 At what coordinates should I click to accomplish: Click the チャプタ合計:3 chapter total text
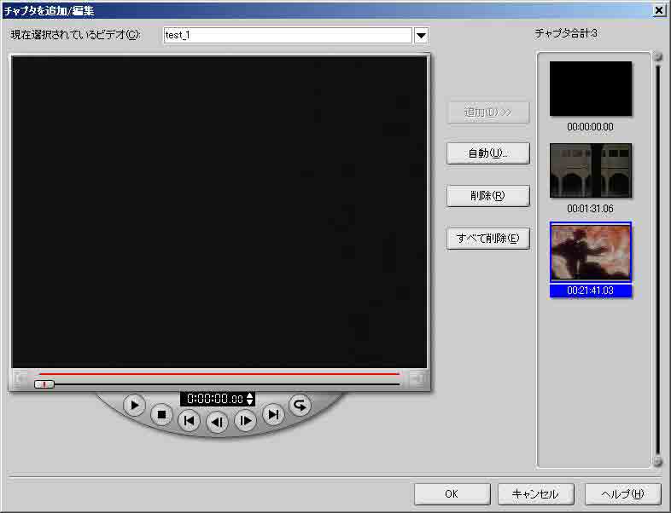click(x=566, y=33)
